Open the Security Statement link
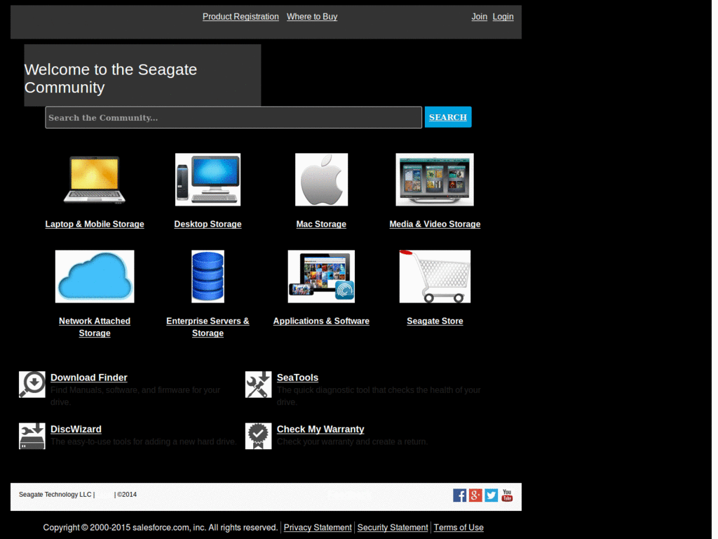This screenshot has height=539, width=718. tap(393, 528)
